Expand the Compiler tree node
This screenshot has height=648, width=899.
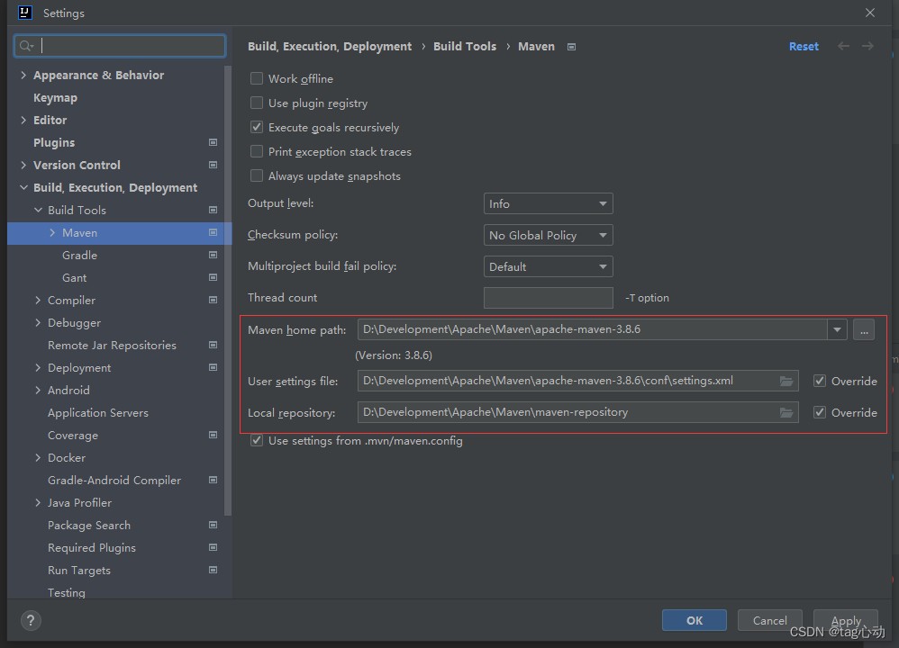38,301
